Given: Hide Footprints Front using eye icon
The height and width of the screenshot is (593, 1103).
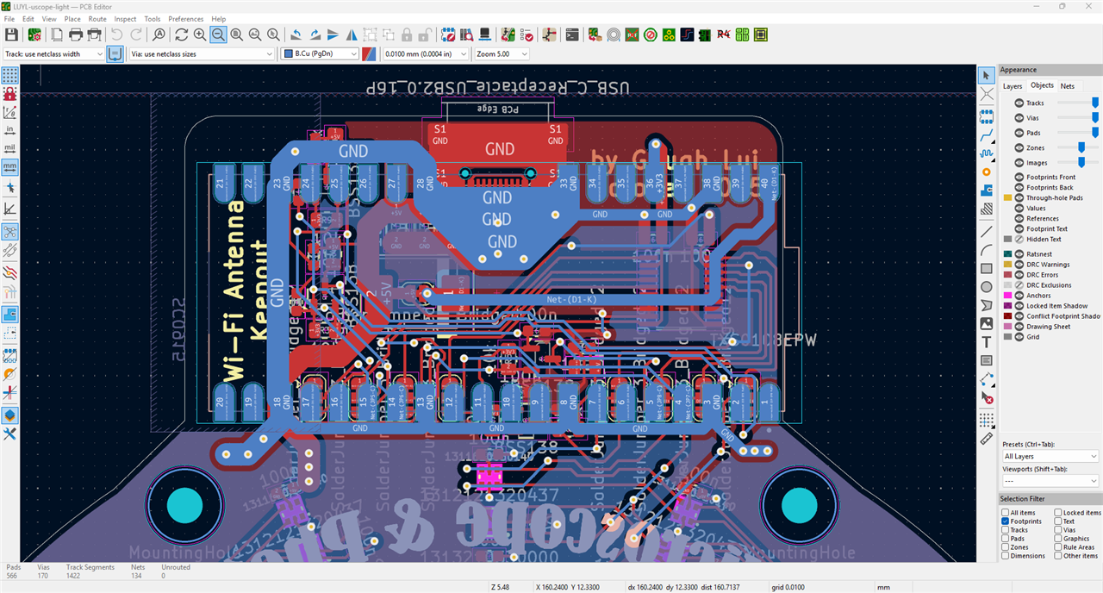Looking at the screenshot, I should [x=1019, y=178].
